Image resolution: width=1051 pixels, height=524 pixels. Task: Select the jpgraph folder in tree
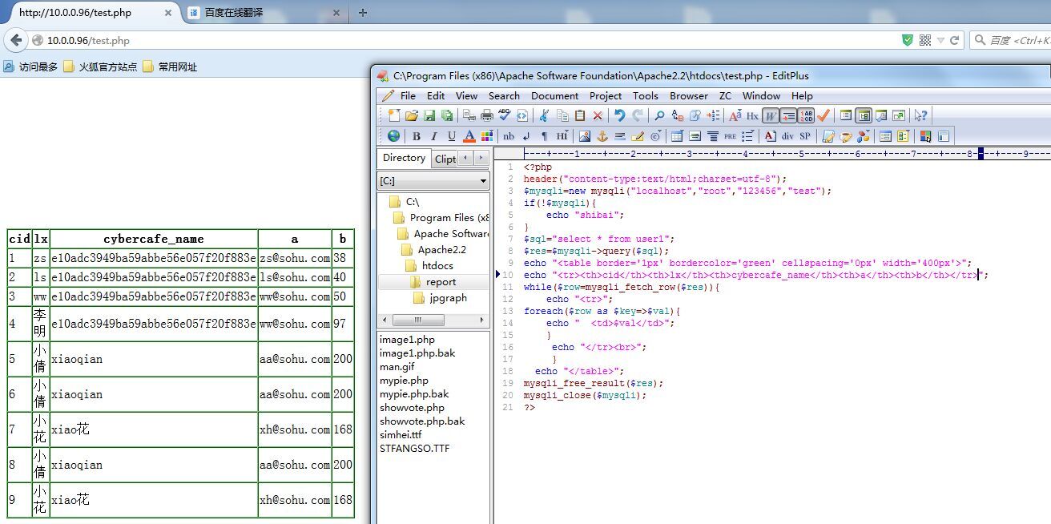click(x=448, y=297)
